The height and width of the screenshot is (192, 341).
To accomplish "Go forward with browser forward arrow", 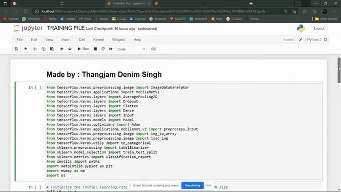I will point(16,11).
